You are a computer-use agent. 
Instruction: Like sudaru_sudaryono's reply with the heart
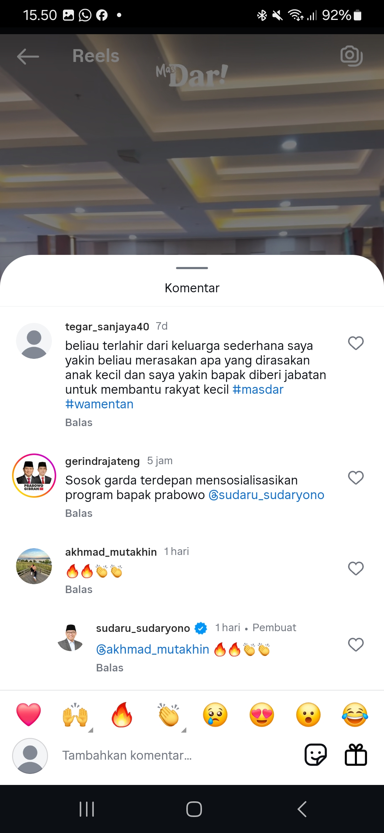pos(356,645)
